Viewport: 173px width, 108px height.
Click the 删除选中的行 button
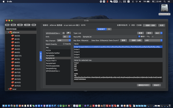(x=144, y=85)
